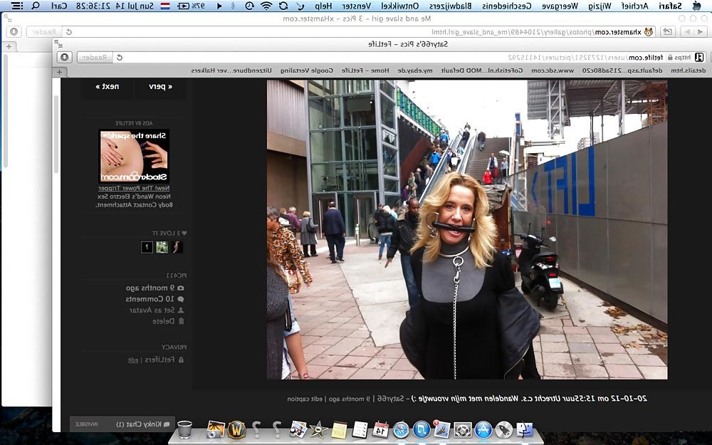This screenshot has width=712, height=445.
Task: Click the privacy edit link beside FetLifers
Action: pyautogui.click(x=132, y=360)
